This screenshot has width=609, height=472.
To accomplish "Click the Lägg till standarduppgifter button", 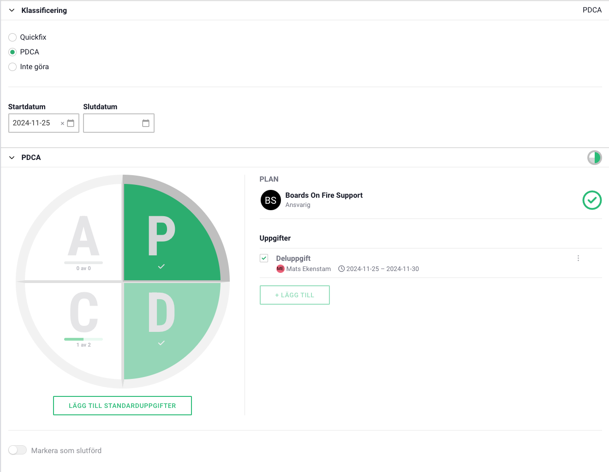I will [x=122, y=406].
